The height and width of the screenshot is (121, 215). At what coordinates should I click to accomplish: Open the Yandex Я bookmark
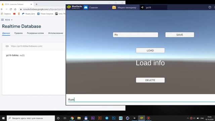point(19,14)
